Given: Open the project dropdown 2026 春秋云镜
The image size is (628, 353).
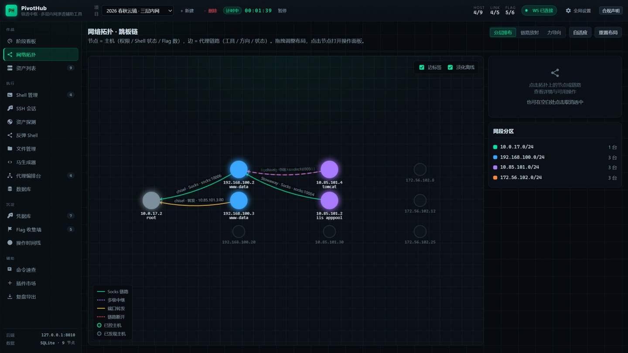Looking at the screenshot, I should point(137,10).
